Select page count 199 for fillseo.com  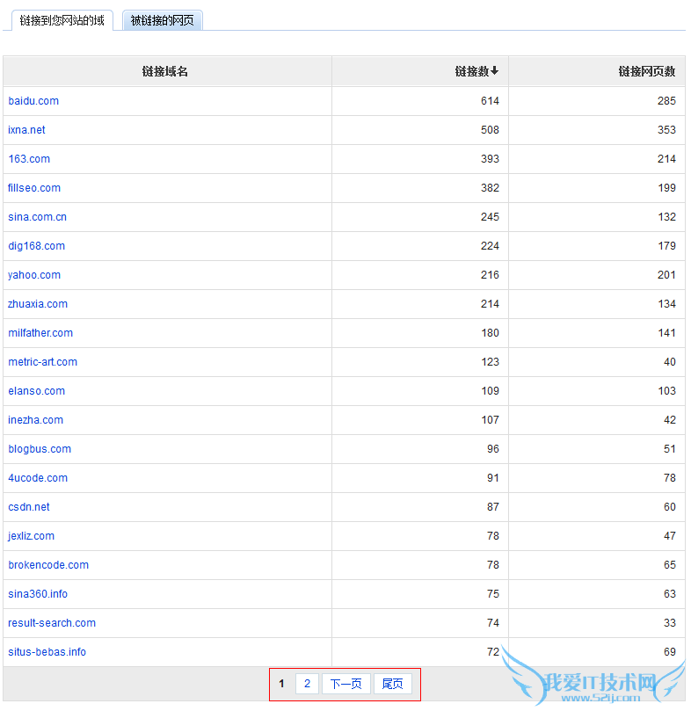[666, 188]
